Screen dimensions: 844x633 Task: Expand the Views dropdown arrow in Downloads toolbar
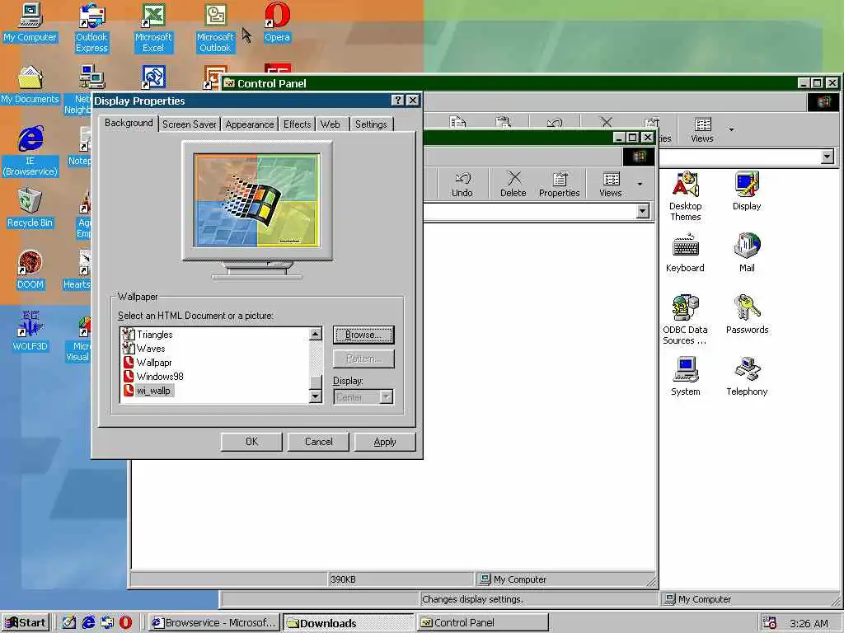[x=640, y=184]
